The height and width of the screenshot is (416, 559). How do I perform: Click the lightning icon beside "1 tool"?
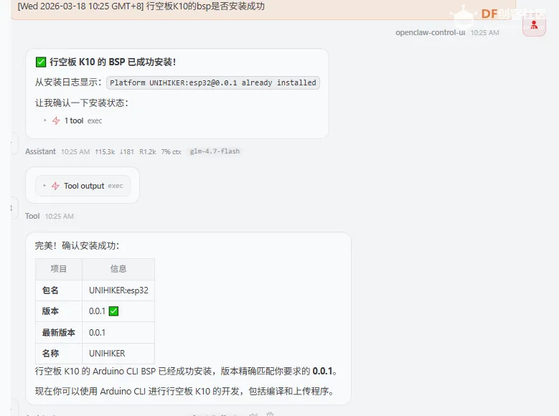coord(56,120)
